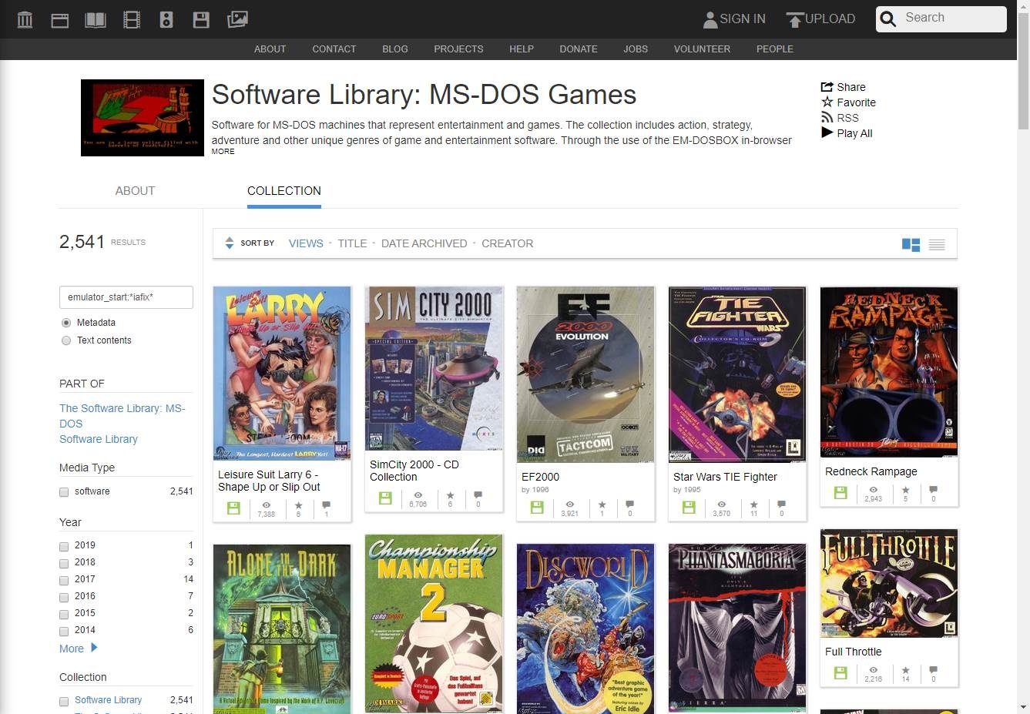Select the Text contents search option

(66, 340)
